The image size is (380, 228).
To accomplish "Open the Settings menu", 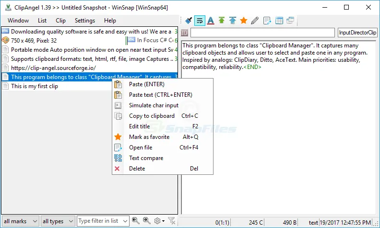I will point(85,21).
